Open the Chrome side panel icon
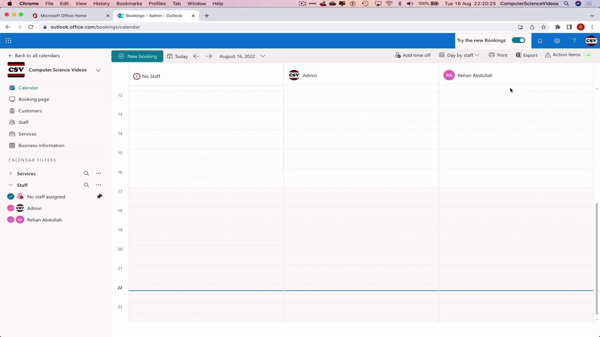The height and width of the screenshot is (337, 600). tap(569, 27)
